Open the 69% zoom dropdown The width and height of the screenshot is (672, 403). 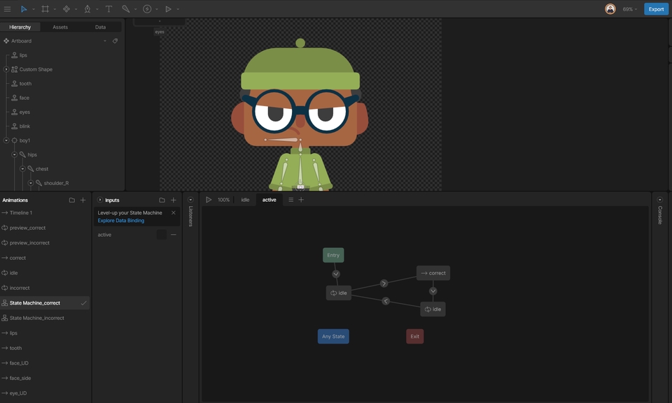pyautogui.click(x=629, y=9)
